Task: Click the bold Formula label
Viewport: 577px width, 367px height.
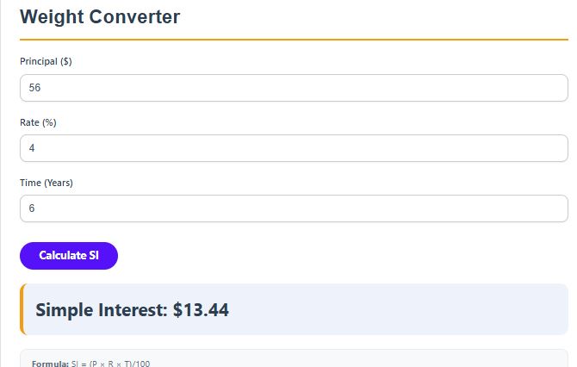Action: [x=50, y=364]
